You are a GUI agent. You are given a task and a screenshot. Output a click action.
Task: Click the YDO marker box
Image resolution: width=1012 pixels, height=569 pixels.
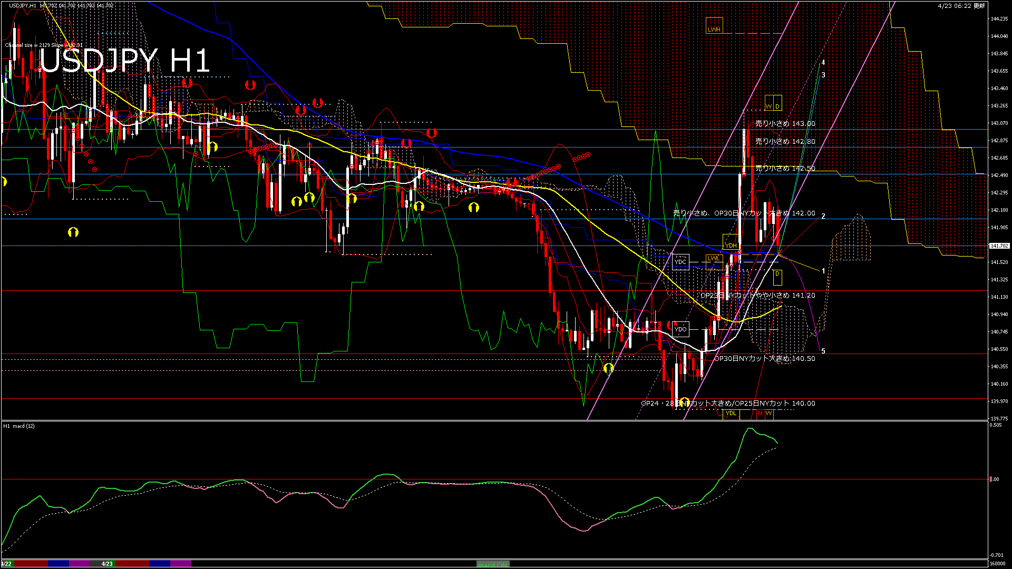coord(680,329)
